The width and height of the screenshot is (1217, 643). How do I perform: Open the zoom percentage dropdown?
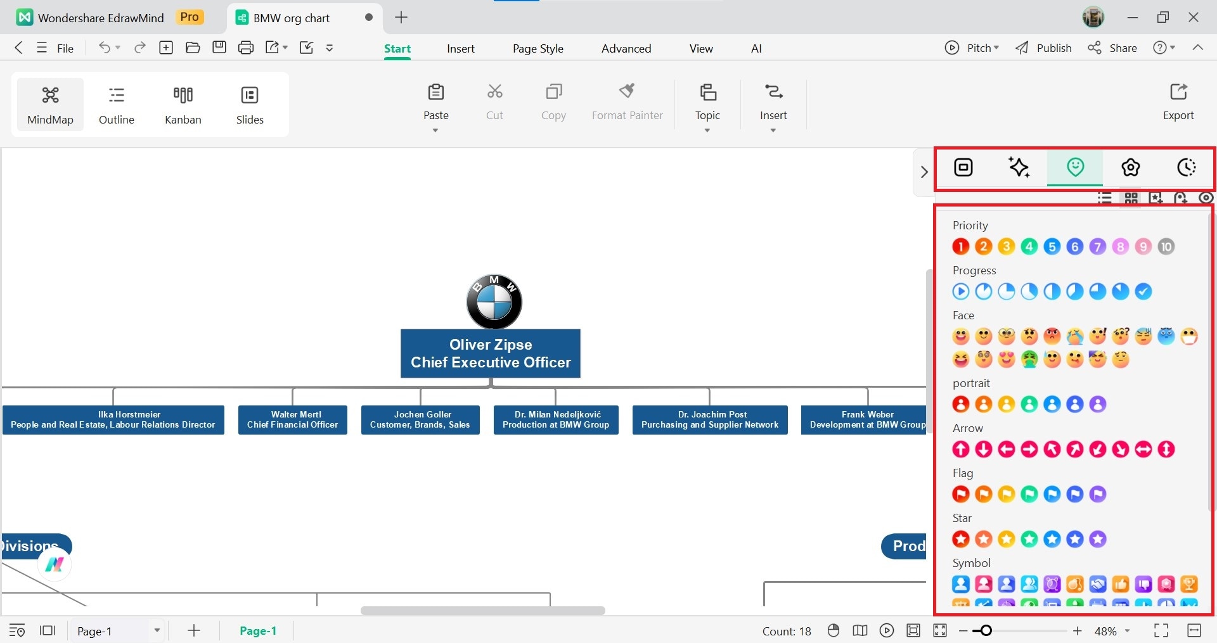[x=1128, y=631]
